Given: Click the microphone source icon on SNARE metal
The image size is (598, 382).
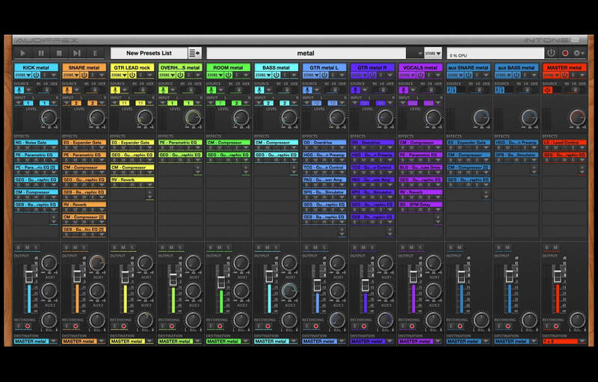Looking at the screenshot, I should [67, 90].
